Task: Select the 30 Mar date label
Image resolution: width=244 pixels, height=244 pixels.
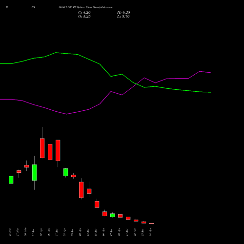Action: 25,232
